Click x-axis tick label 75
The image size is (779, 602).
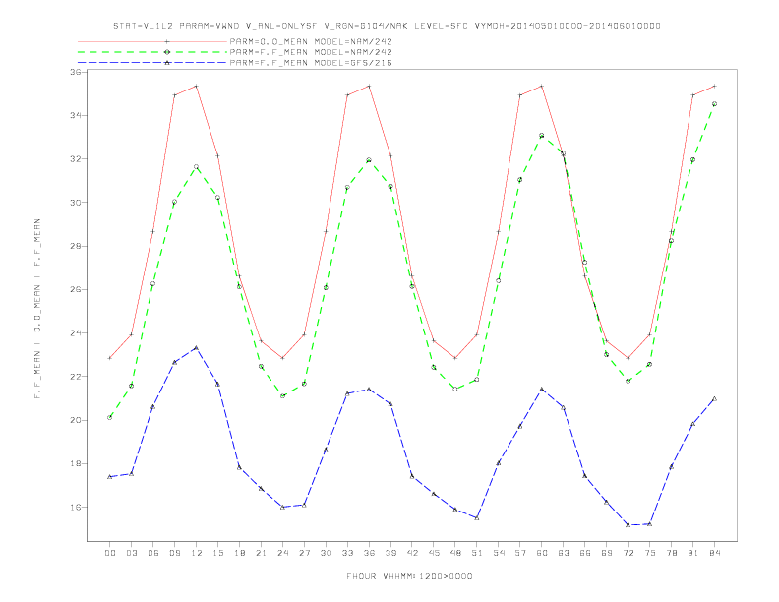(650, 553)
